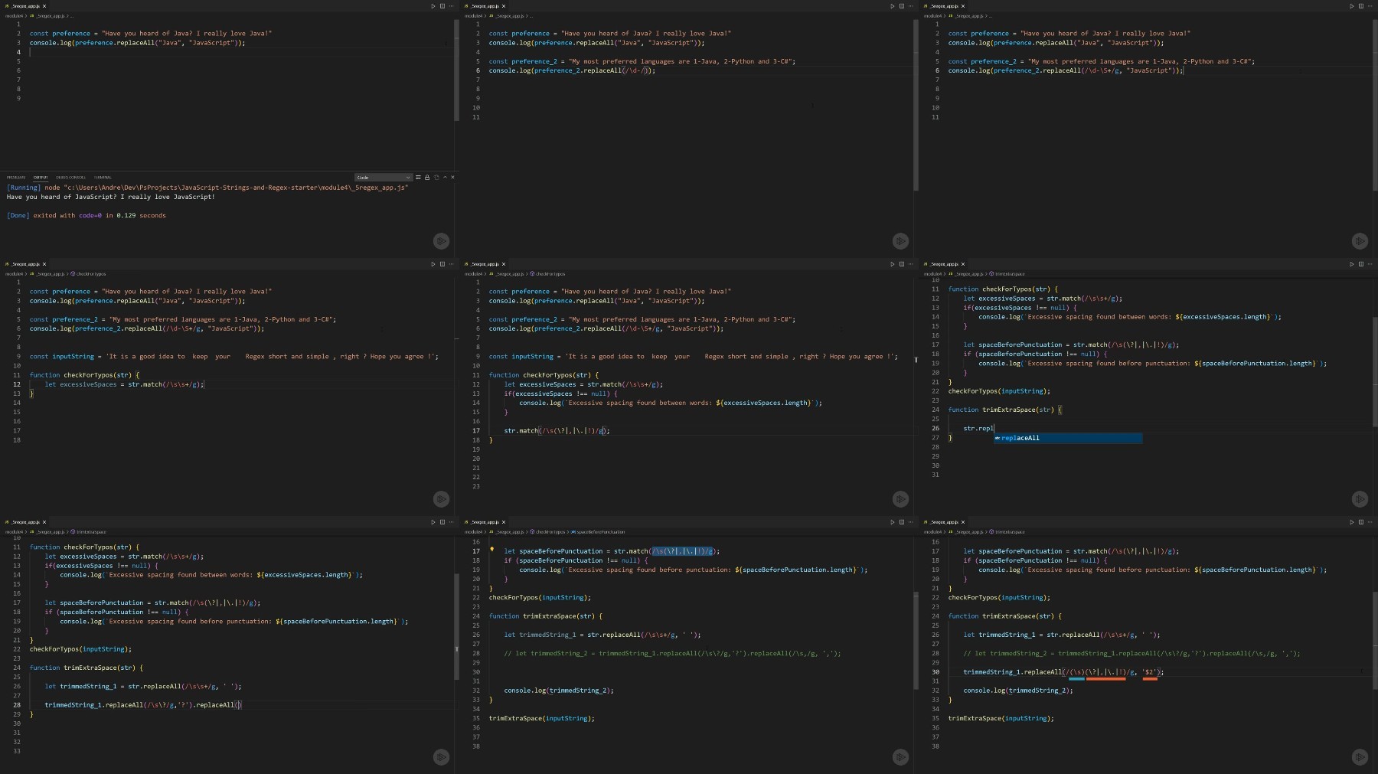The height and width of the screenshot is (774, 1378).
Task: Play the video overlay in top-left pane
Action: click(x=441, y=240)
